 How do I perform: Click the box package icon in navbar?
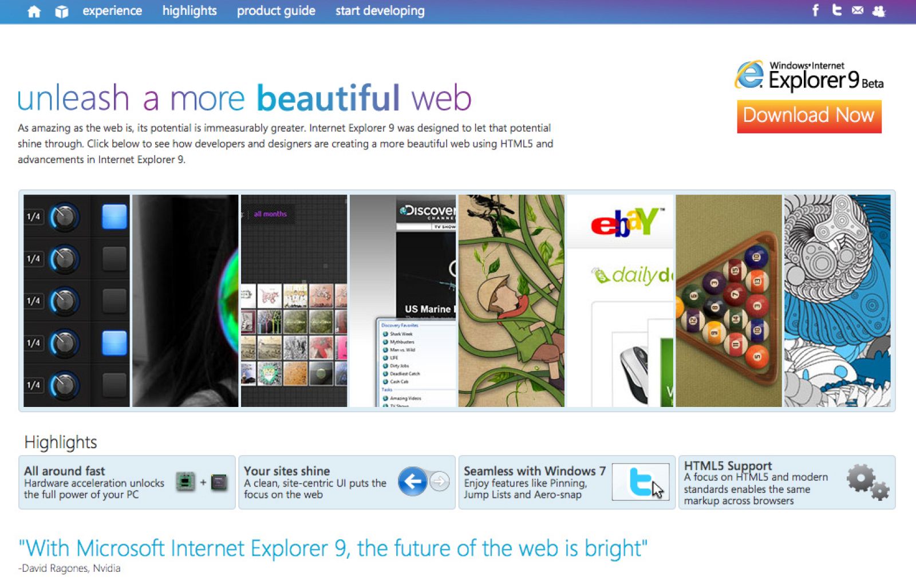point(61,11)
